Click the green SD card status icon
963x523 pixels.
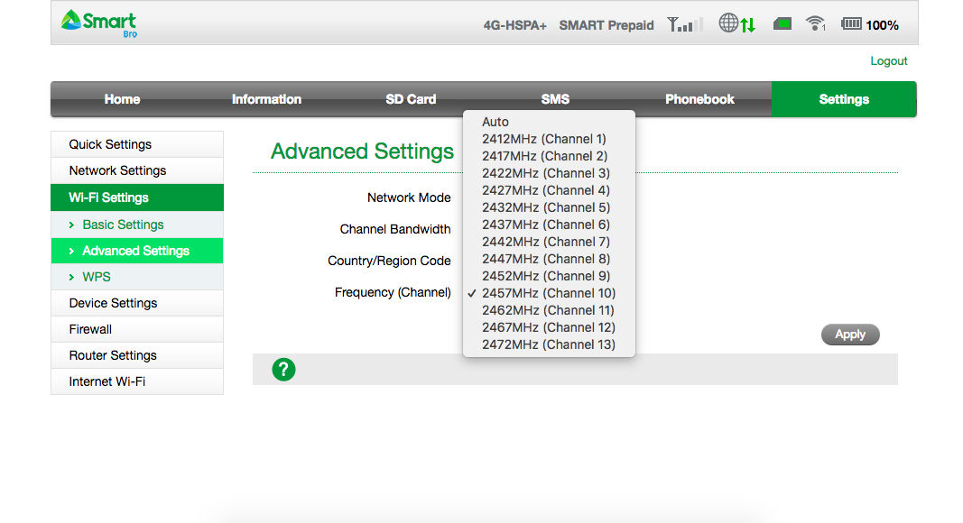point(782,24)
